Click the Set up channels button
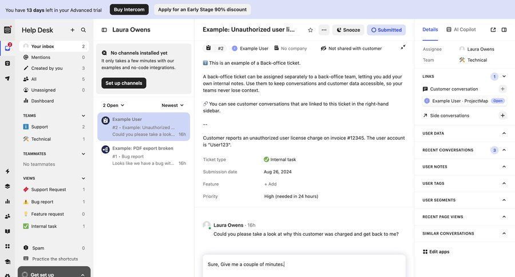The width and height of the screenshot is (515, 277). 124,83
